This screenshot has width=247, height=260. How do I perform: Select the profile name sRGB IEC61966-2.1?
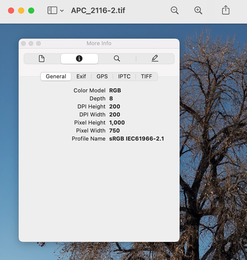[x=137, y=139]
